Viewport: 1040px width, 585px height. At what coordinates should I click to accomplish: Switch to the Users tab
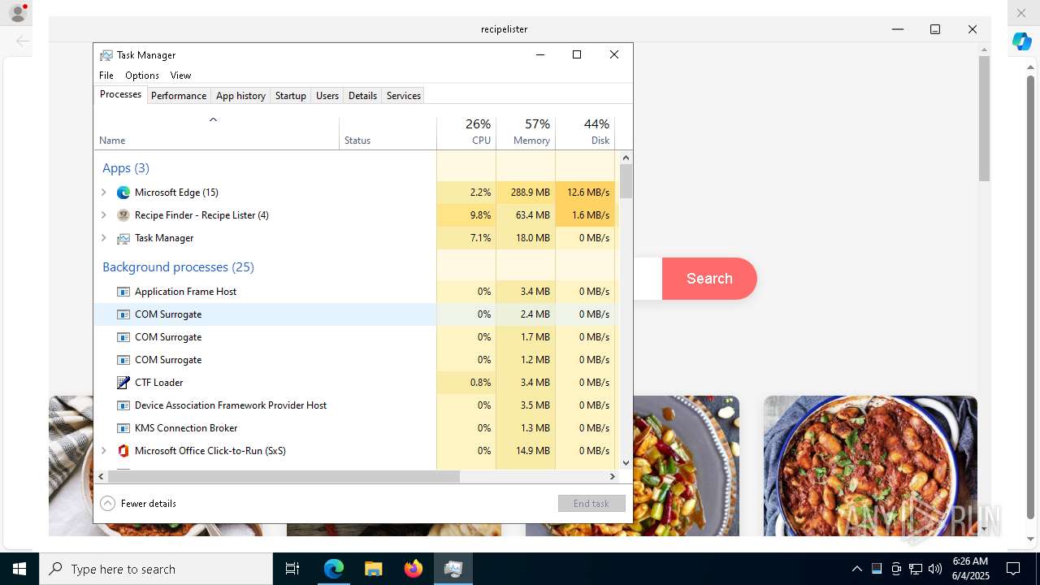(327, 96)
